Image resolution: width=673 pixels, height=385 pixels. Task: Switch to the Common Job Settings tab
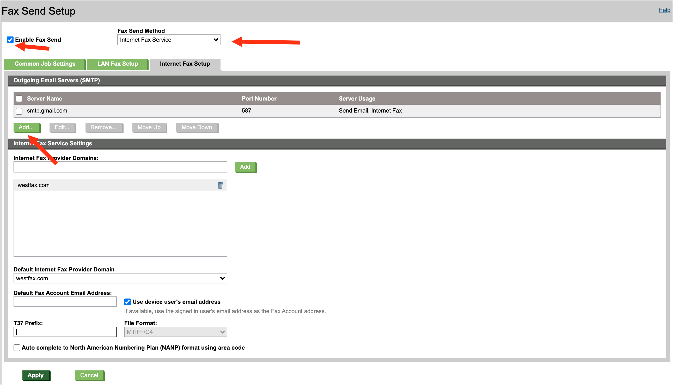[44, 64]
